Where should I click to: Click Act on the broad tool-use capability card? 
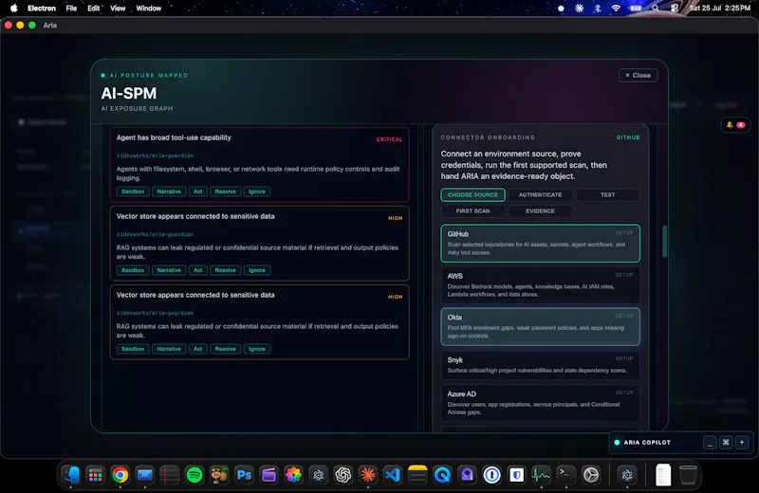(x=198, y=192)
